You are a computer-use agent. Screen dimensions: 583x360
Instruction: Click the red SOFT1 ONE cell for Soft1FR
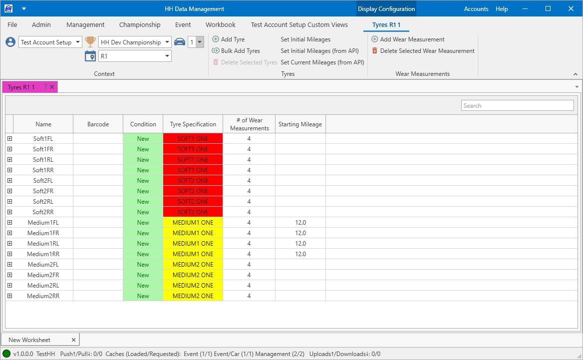[x=193, y=149]
